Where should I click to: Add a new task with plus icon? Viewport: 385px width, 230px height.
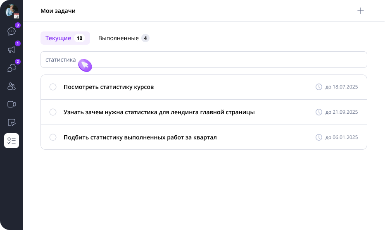coord(361,11)
